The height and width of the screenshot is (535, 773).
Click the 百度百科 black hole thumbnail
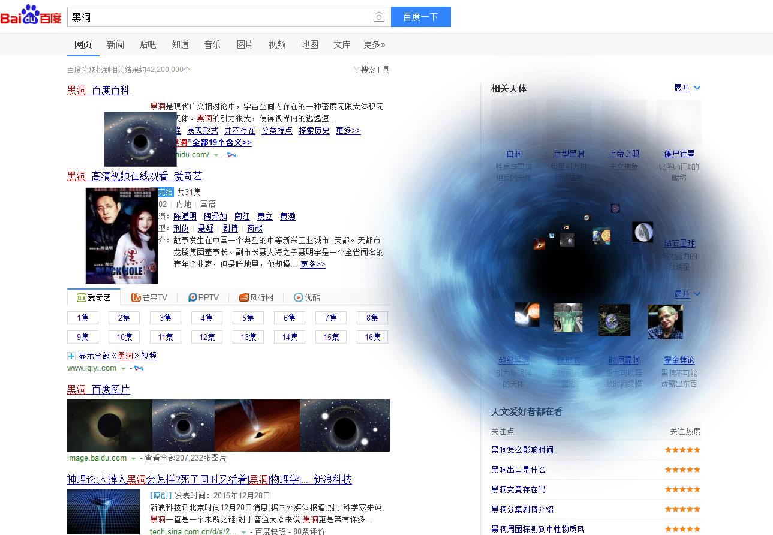(140, 139)
